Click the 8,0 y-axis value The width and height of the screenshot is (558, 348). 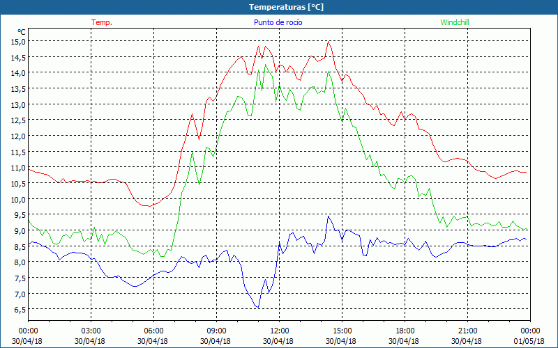pyautogui.click(x=20, y=262)
